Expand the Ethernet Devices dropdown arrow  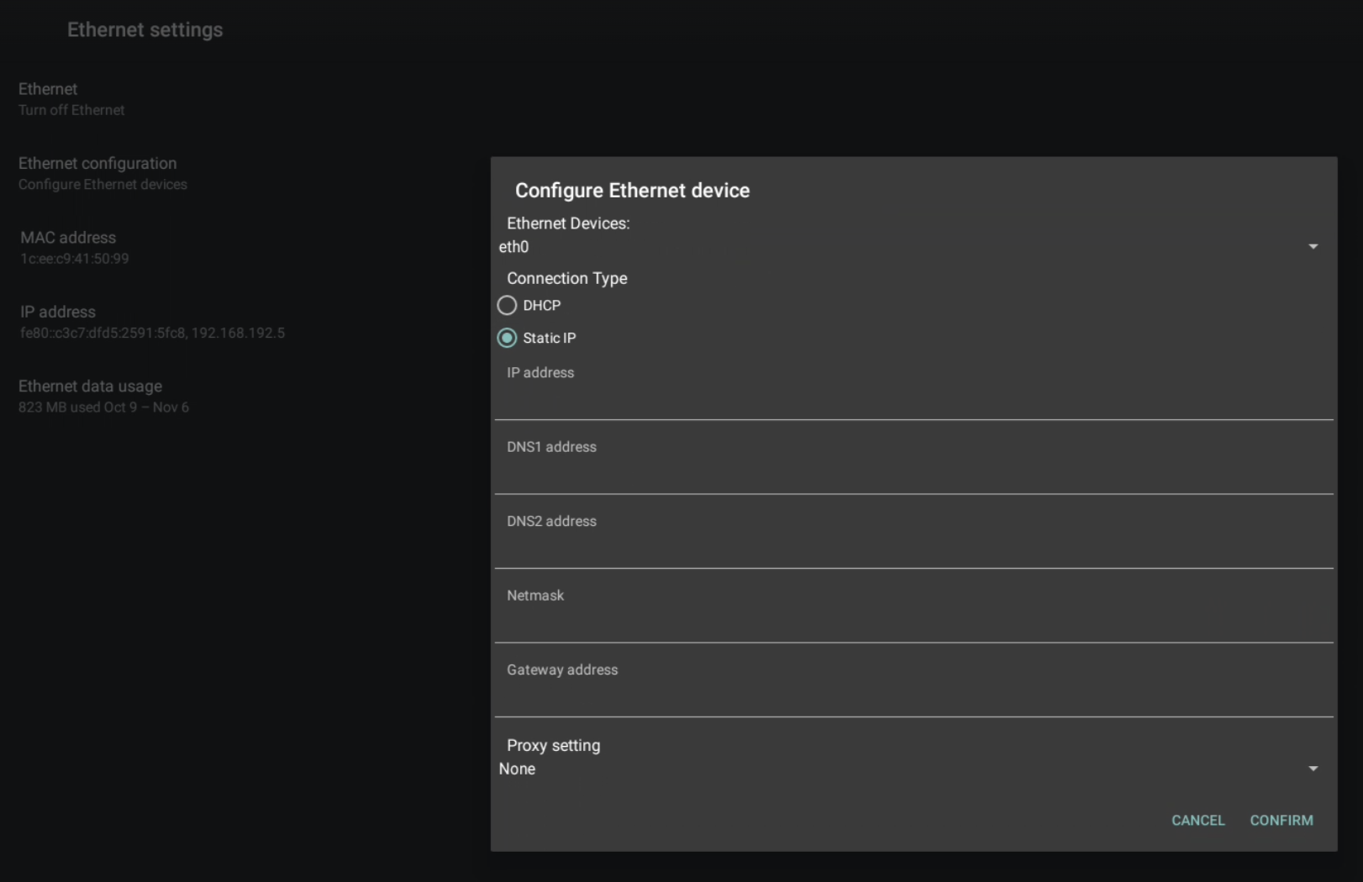click(x=1313, y=247)
